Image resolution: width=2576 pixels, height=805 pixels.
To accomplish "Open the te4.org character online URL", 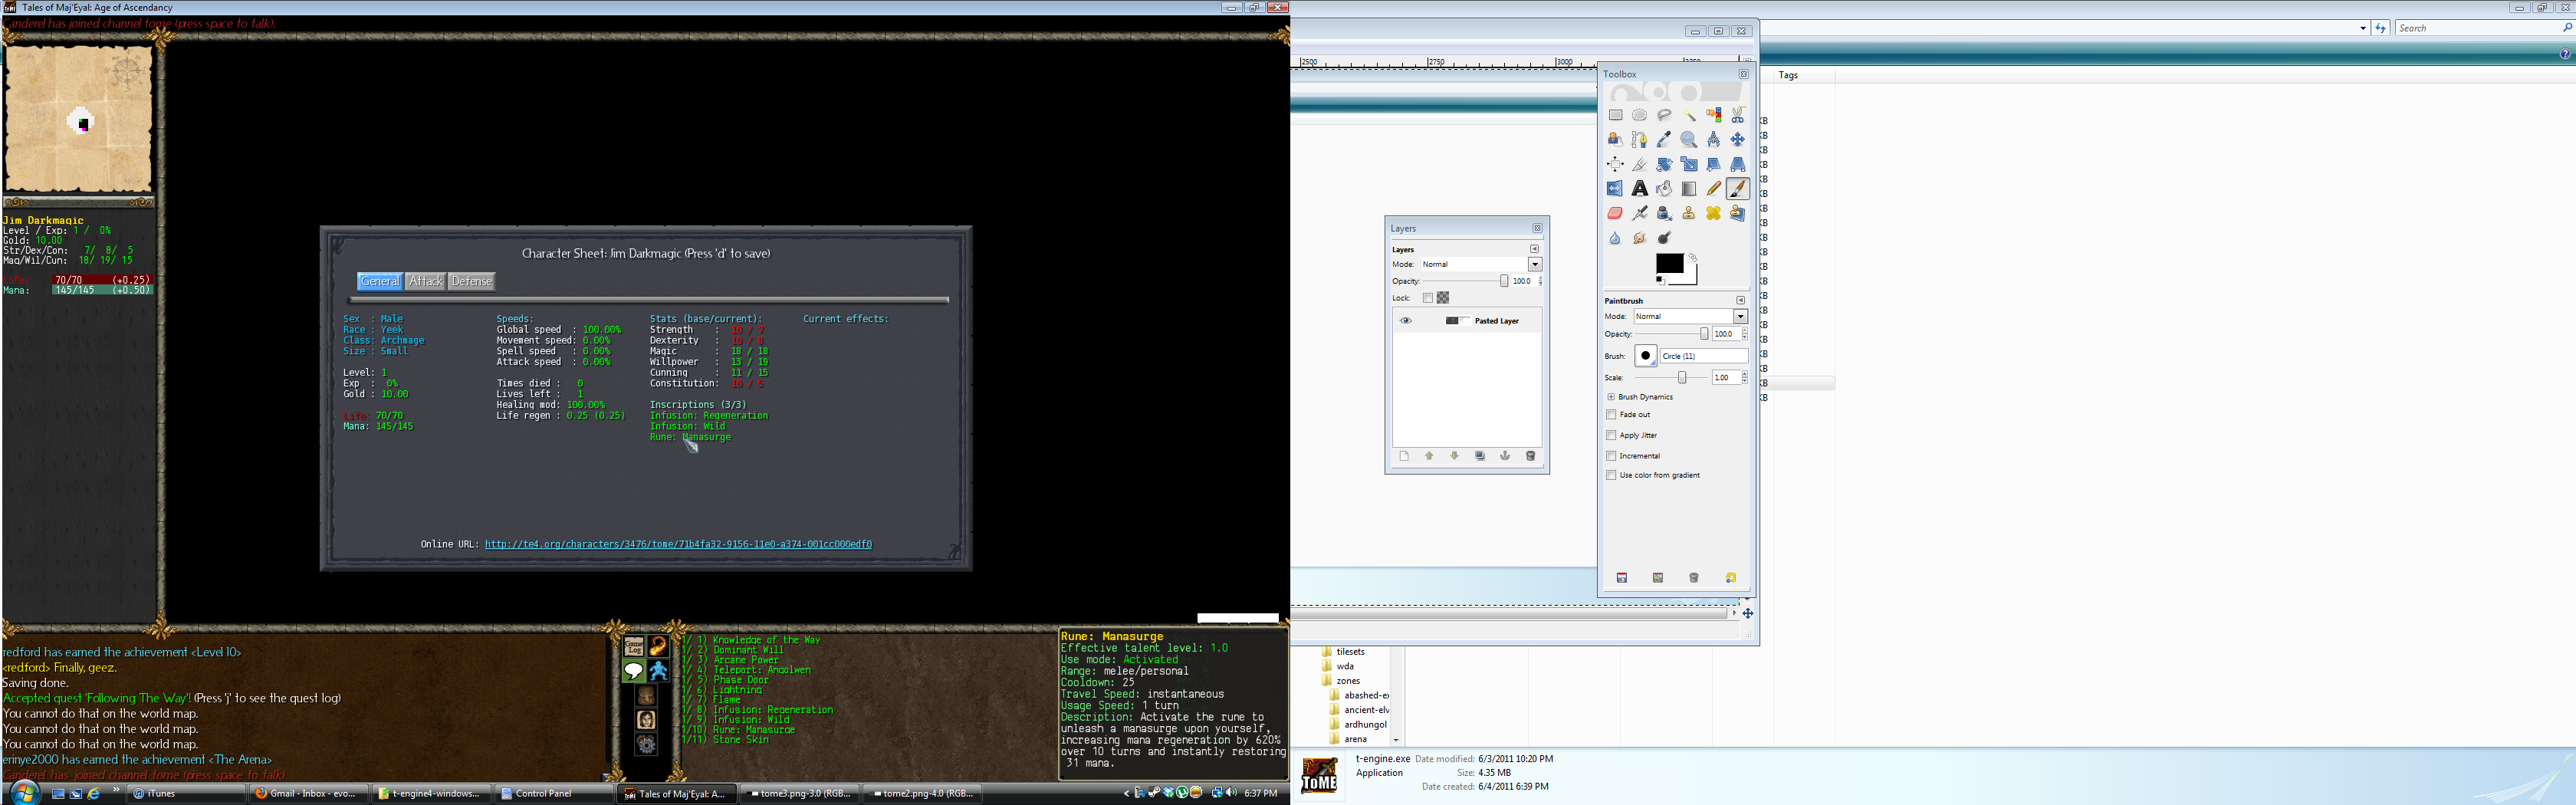I will tap(678, 544).
